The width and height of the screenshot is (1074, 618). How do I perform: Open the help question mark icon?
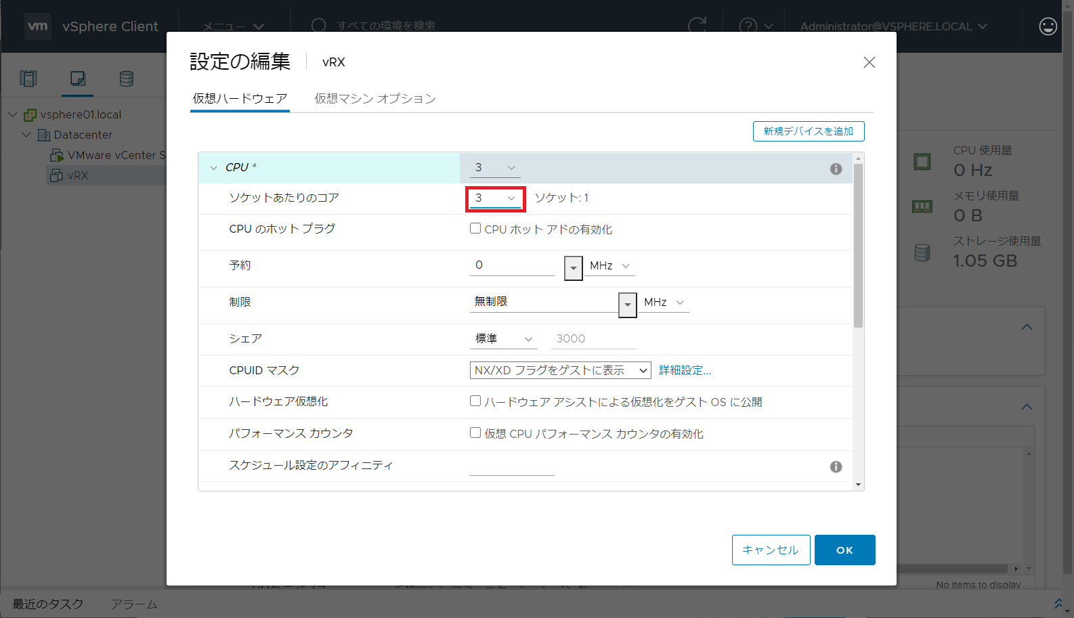point(748,26)
